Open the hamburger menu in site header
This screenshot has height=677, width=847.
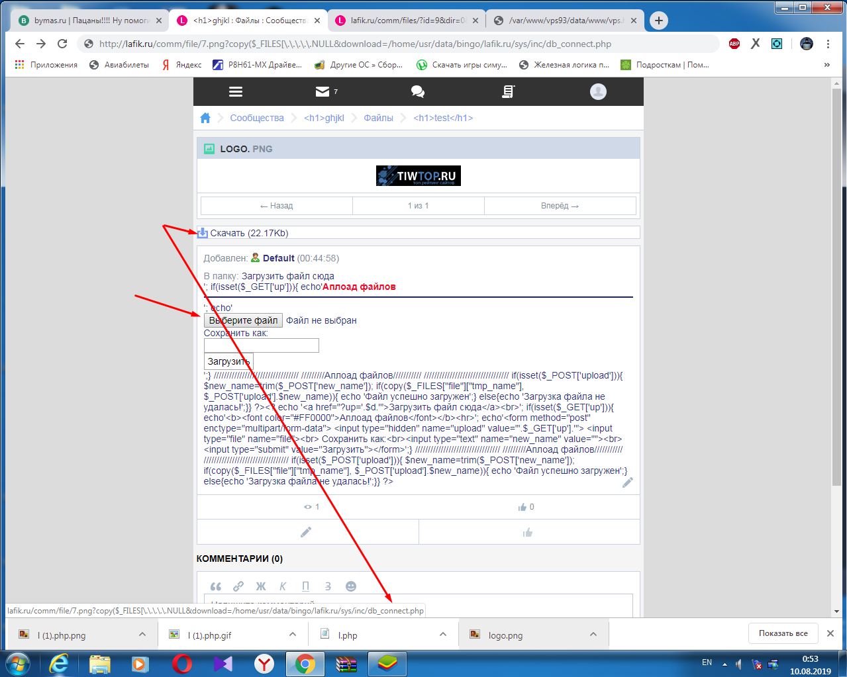[236, 92]
